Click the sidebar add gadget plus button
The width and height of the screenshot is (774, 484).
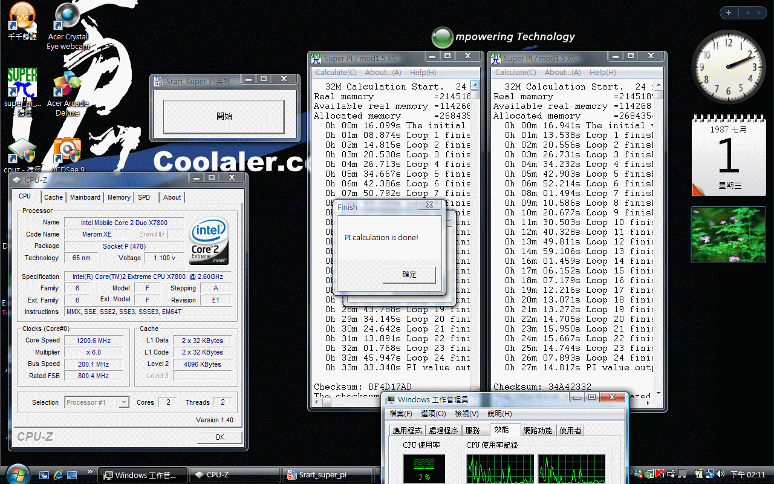click(x=729, y=13)
